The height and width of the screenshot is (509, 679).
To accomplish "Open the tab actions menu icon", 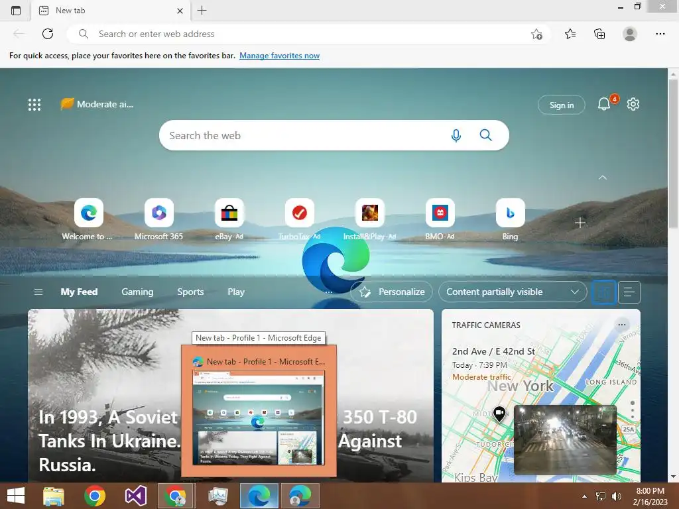I will pyautogui.click(x=16, y=11).
